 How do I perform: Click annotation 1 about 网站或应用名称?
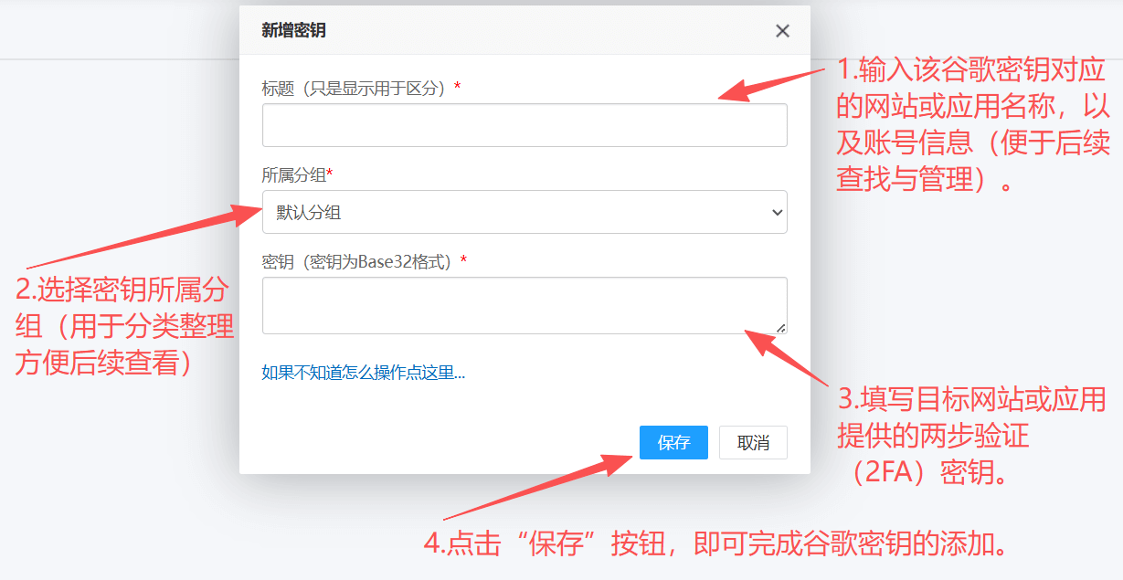pyautogui.click(x=972, y=124)
